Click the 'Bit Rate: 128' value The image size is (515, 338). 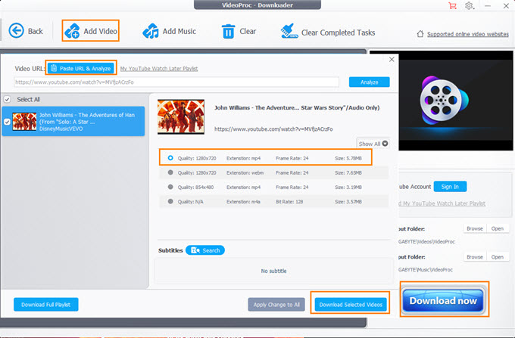[x=289, y=202]
